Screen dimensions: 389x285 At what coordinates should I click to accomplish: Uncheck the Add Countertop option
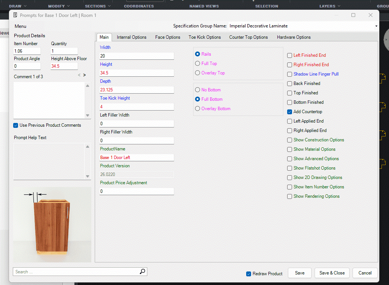coord(289,112)
